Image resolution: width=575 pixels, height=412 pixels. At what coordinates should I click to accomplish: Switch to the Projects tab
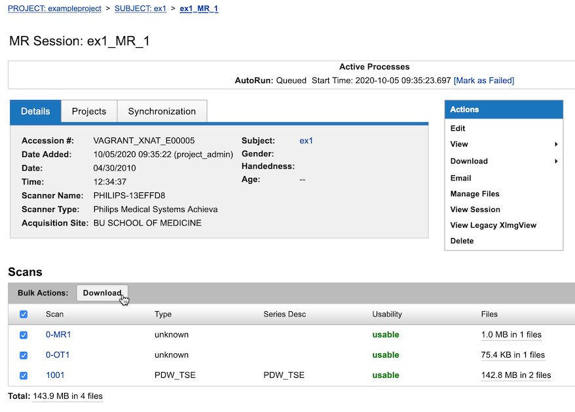click(x=89, y=112)
